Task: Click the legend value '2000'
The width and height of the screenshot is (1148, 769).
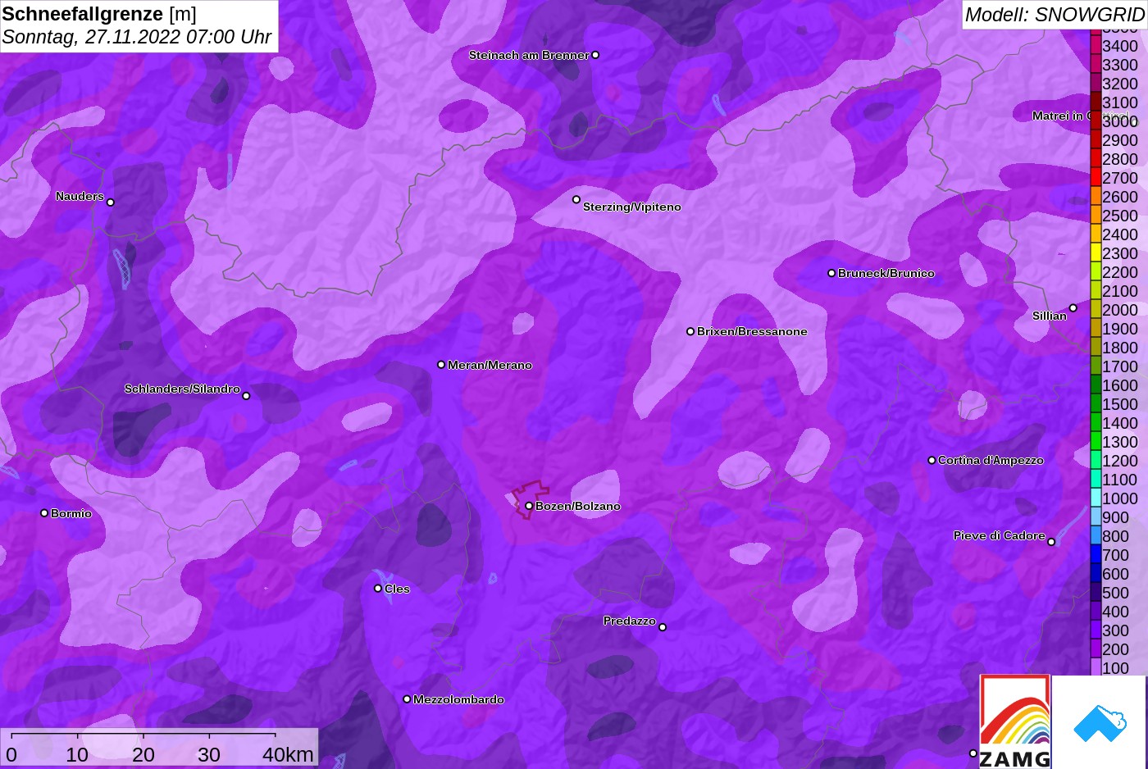Action: pos(1120,310)
